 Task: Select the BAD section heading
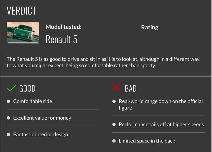(x=131, y=88)
